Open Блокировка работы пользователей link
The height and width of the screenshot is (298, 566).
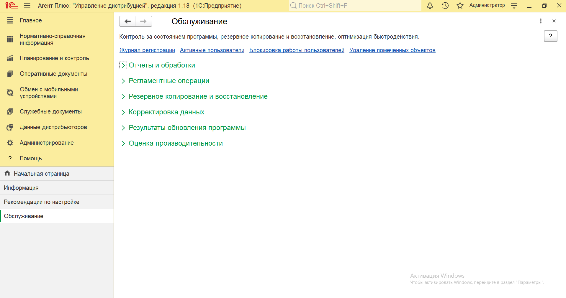point(297,50)
